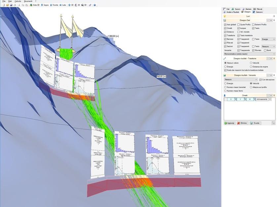
Task: Select the Fronte front view
Action: click(54, 5)
